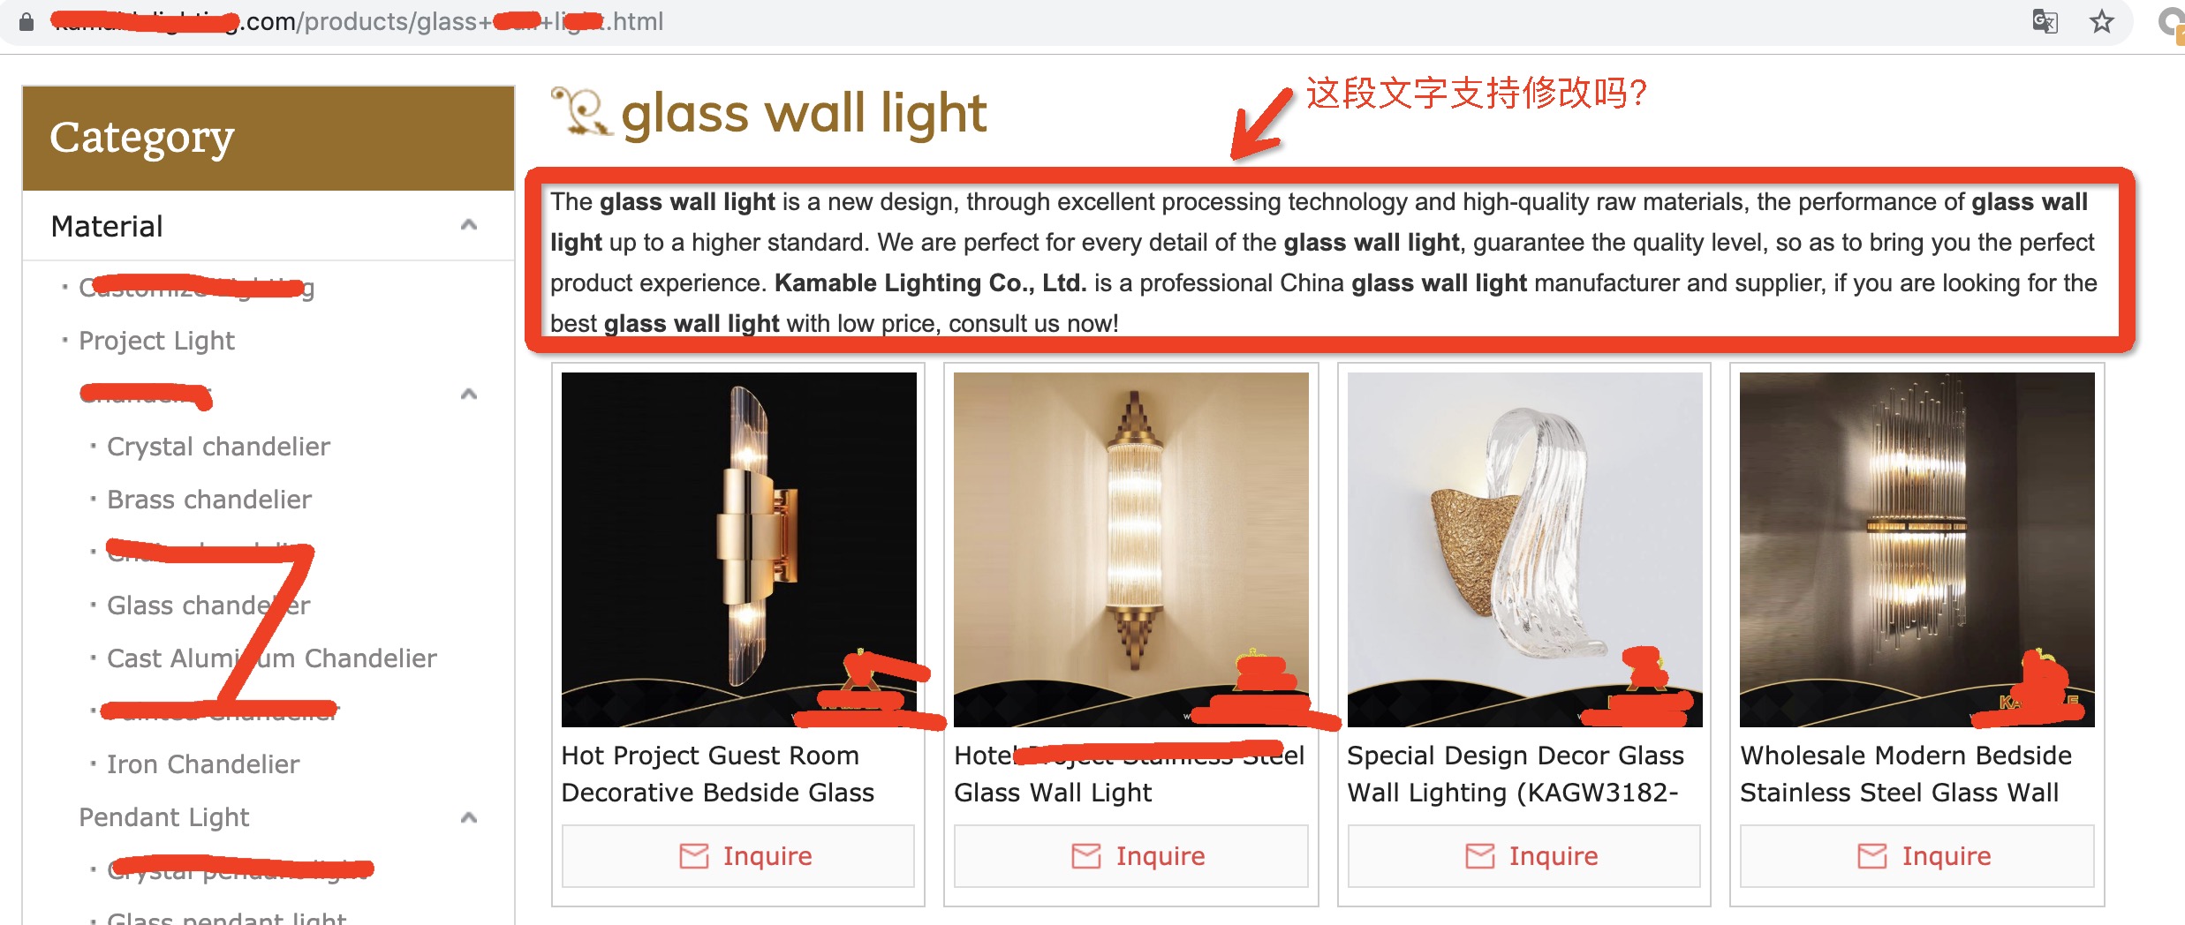2185x925 pixels.
Task: Click Inquire for Special Design Decor Glass
Action: (1524, 855)
